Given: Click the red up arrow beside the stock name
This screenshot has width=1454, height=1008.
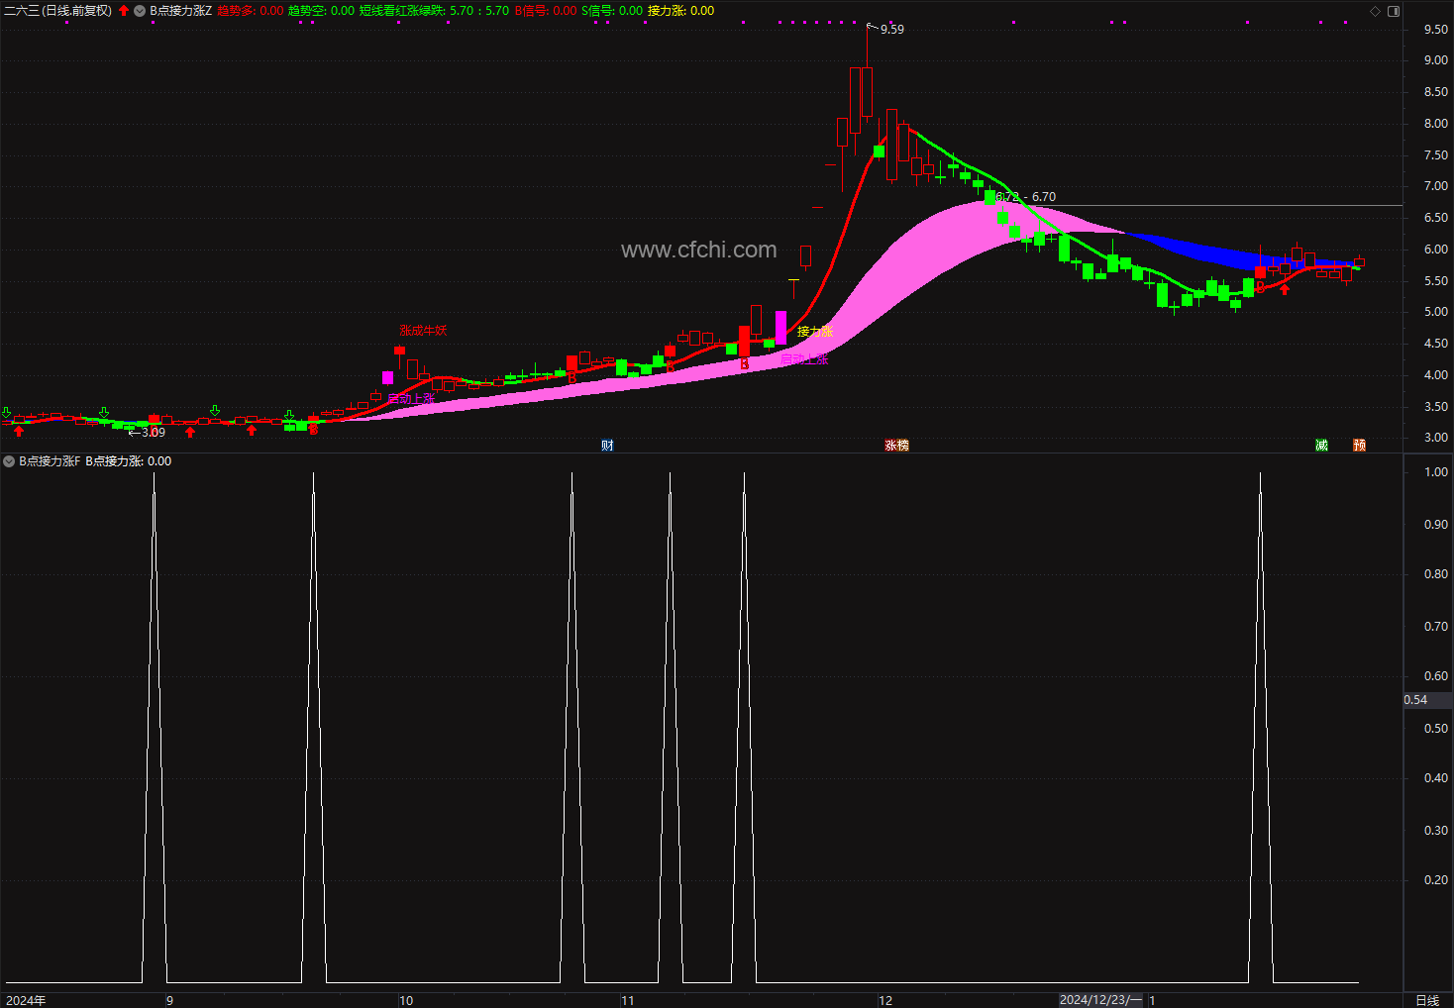Looking at the screenshot, I should [124, 11].
